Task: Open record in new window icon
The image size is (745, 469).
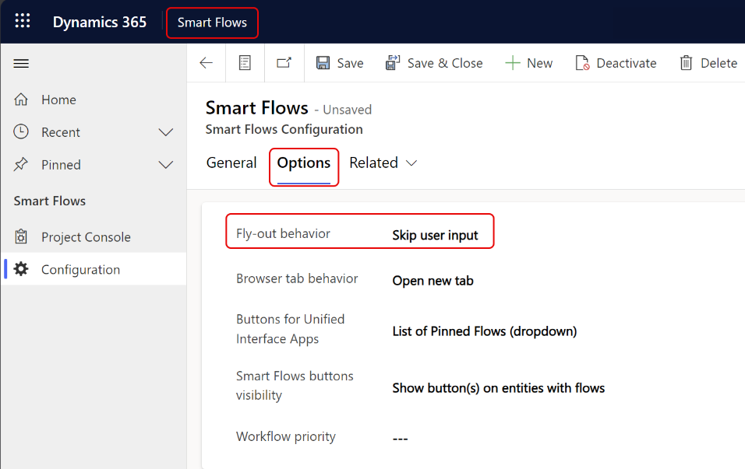Action: pyautogui.click(x=284, y=62)
